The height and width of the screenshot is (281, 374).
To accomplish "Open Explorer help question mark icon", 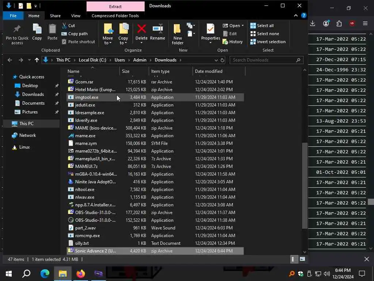I will [304, 15].
